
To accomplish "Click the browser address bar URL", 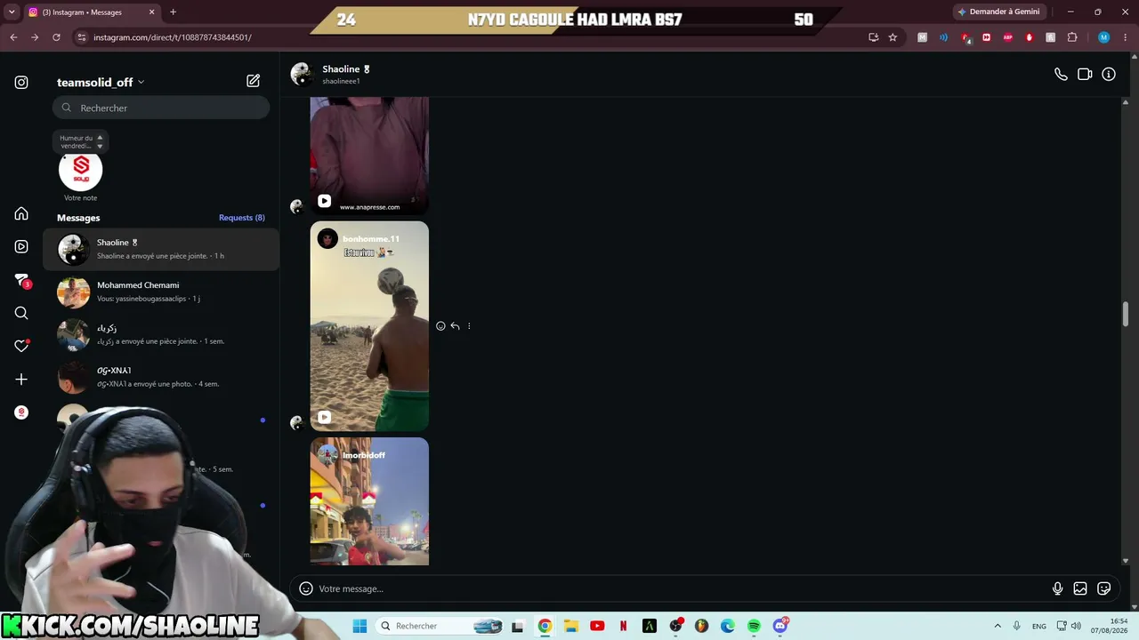I will [173, 37].
